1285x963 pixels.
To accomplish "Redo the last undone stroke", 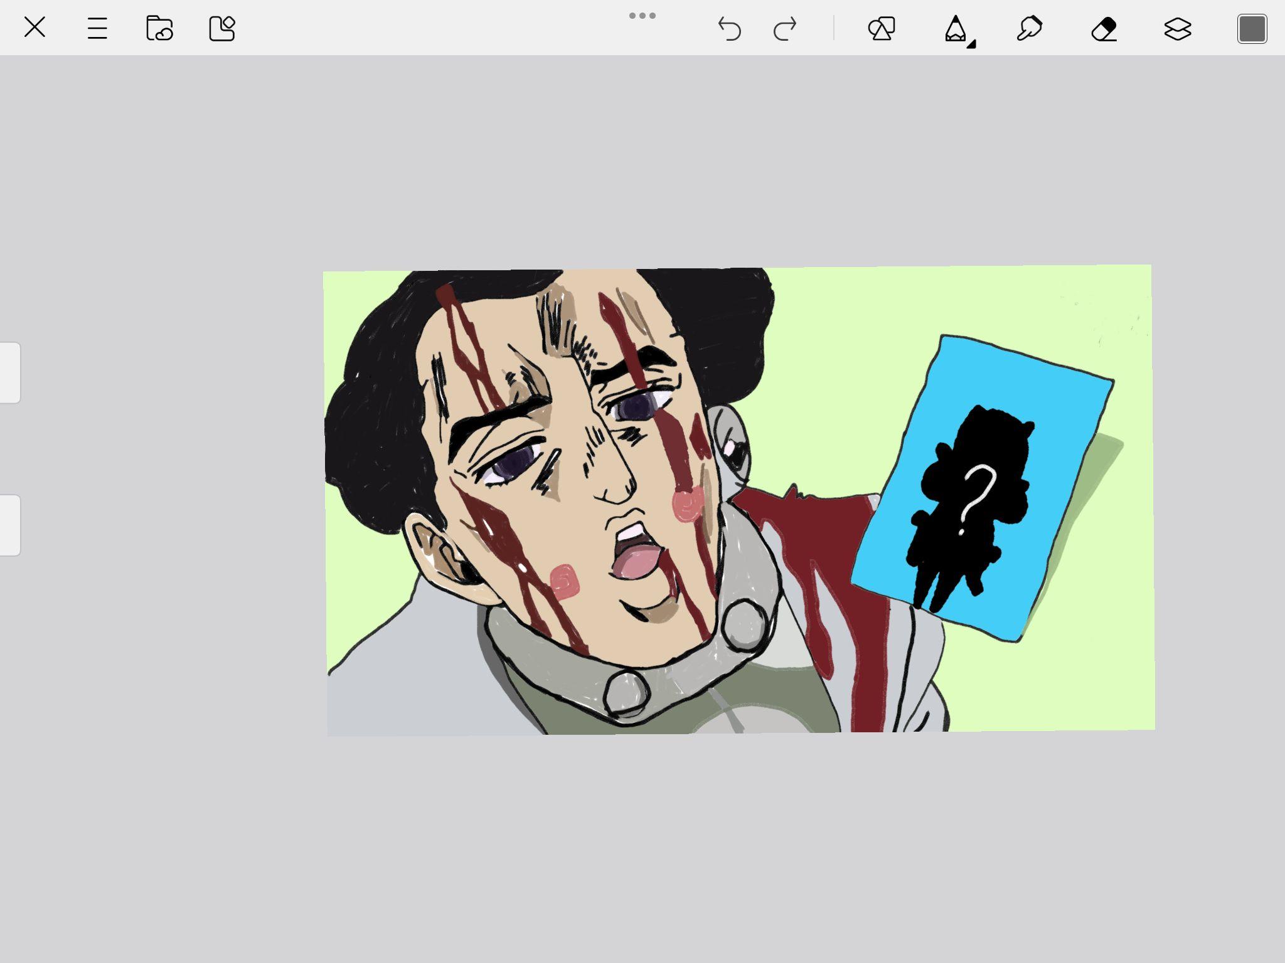I will (x=785, y=29).
